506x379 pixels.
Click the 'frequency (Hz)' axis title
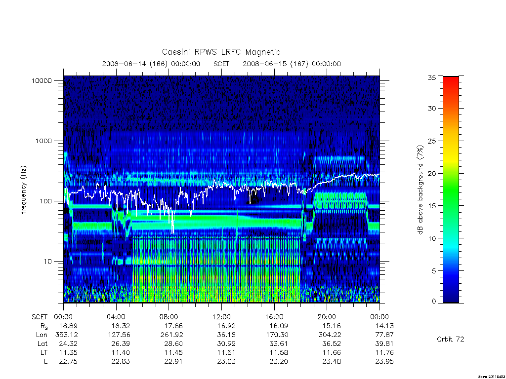pos(23,190)
